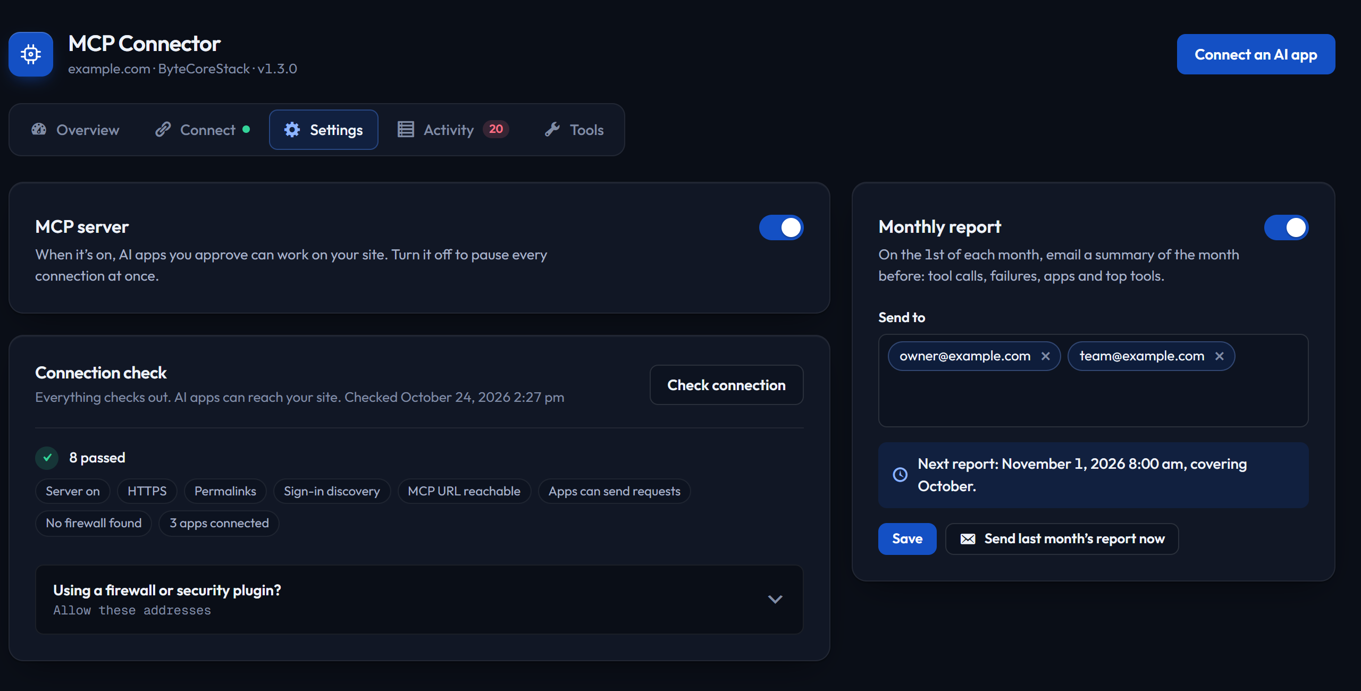This screenshot has height=691, width=1361.
Task: Click the Activity list icon
Action: [x=406, y=129]
